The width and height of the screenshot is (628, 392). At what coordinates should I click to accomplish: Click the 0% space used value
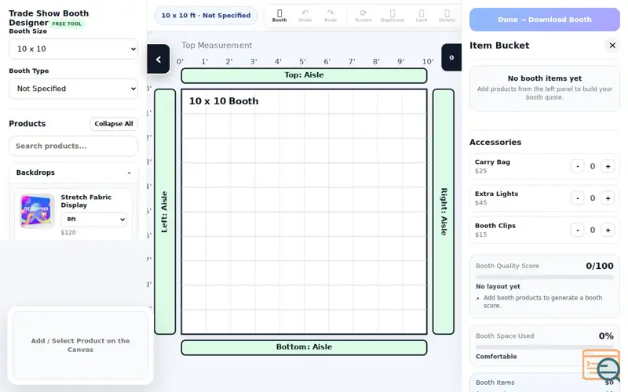click(606, 336)
